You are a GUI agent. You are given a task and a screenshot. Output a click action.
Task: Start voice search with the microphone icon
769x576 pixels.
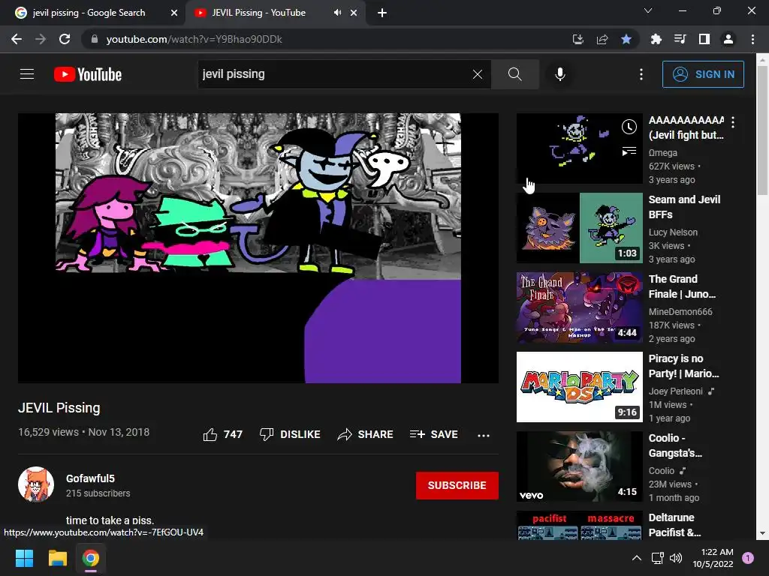click(560, 74)
